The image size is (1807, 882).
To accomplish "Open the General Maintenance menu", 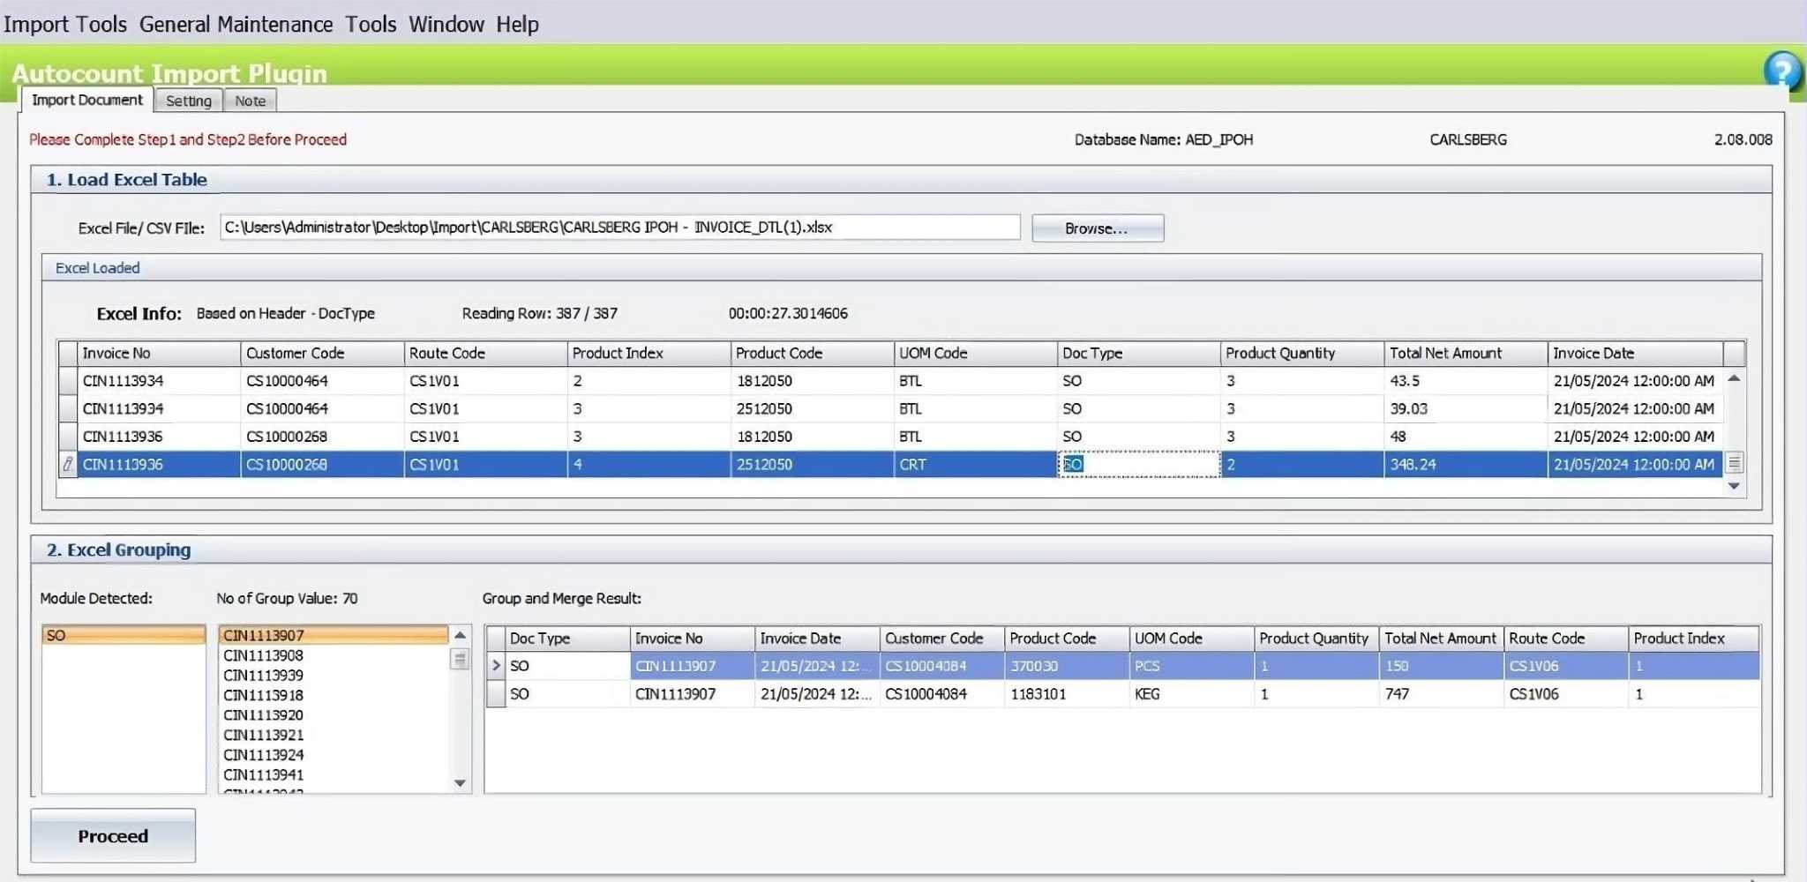I will (x=236, y=24).
